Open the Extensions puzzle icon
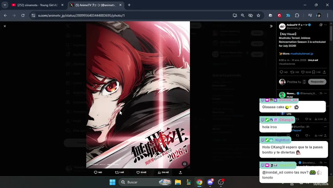The image size is (333, 188). point(297,15)
